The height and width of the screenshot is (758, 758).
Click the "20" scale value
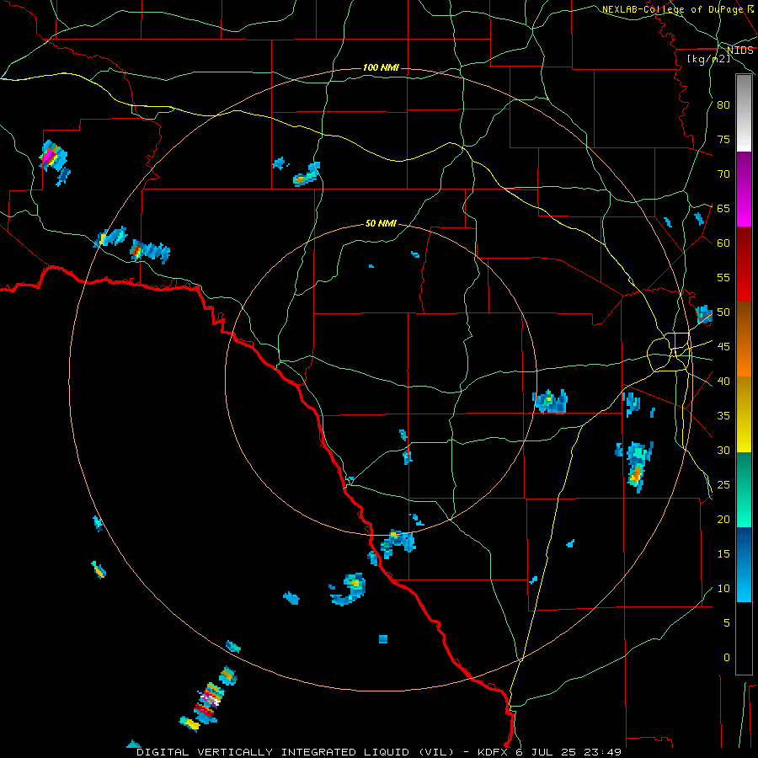point(723,519)
